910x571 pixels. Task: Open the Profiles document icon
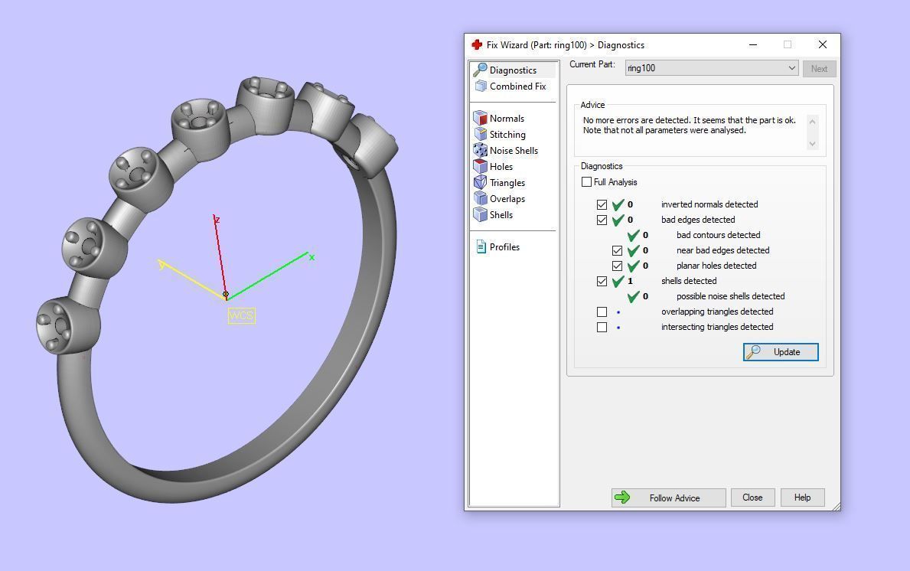coord(481,247)
